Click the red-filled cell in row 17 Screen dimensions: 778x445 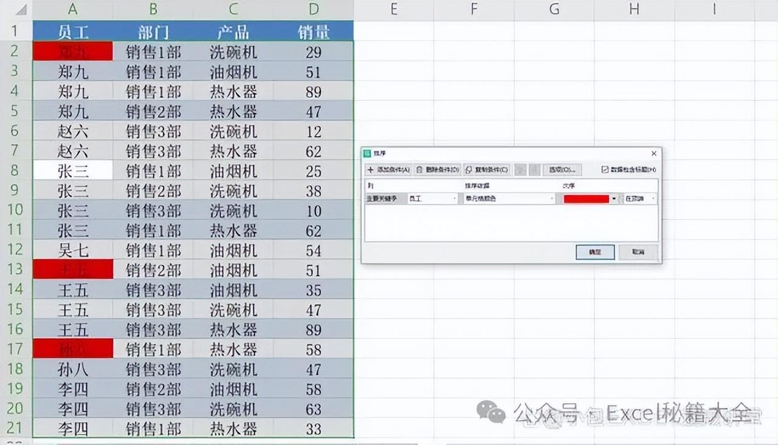point(72,349)
